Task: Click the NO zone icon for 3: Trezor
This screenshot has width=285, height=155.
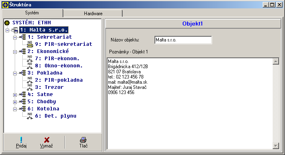Action: 30,87
